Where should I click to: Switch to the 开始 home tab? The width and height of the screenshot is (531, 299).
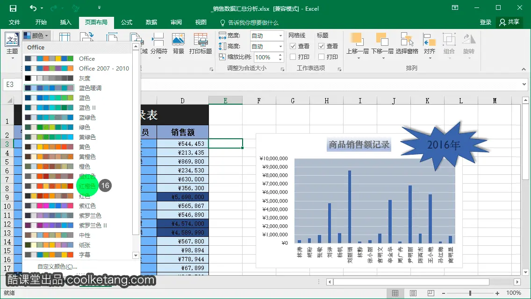pos(41,22)
